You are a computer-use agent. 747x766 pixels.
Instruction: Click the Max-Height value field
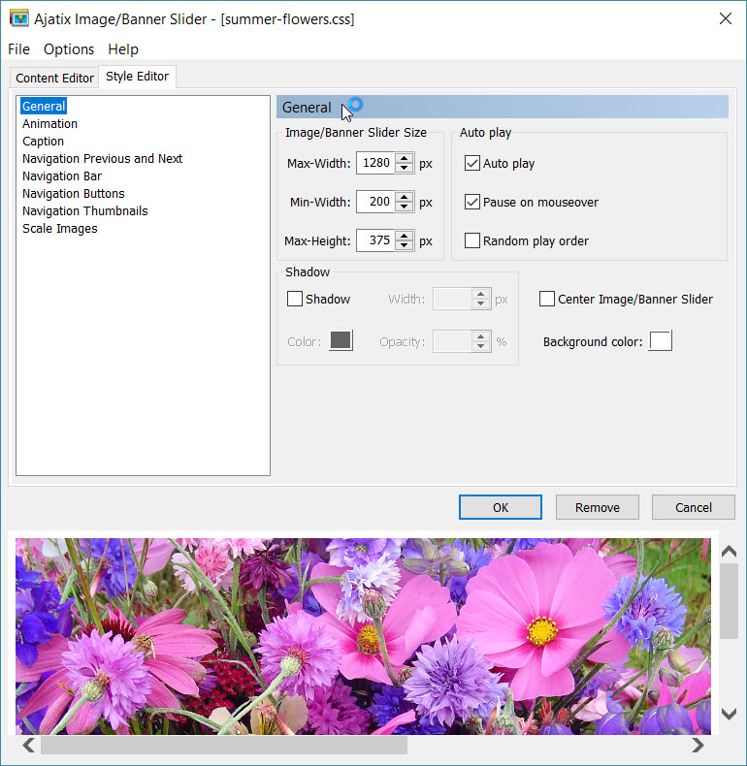pos(375,240)
